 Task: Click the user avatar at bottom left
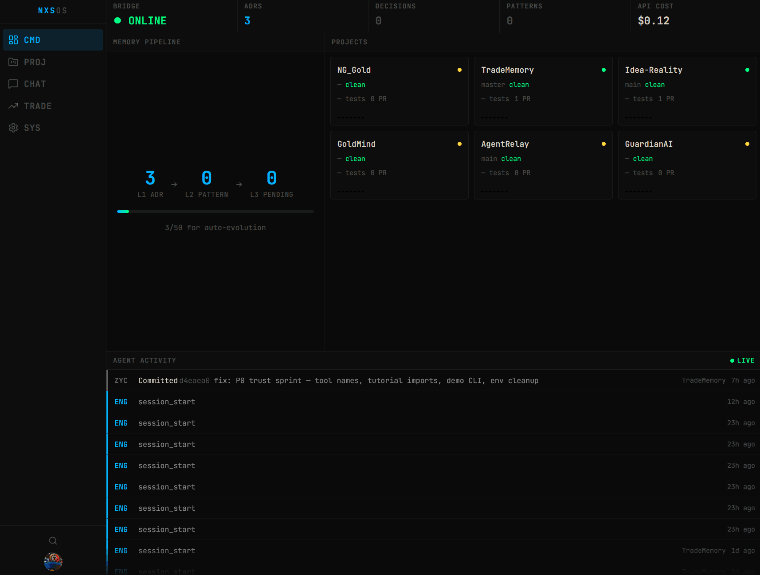53,561
